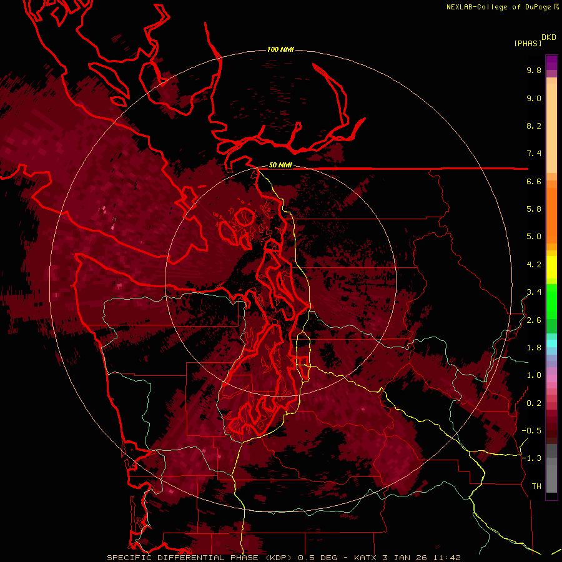The width and height of the screenshot is (562, 562).
Task: Select the 3.4 scale value
Action: pos(534,292)
